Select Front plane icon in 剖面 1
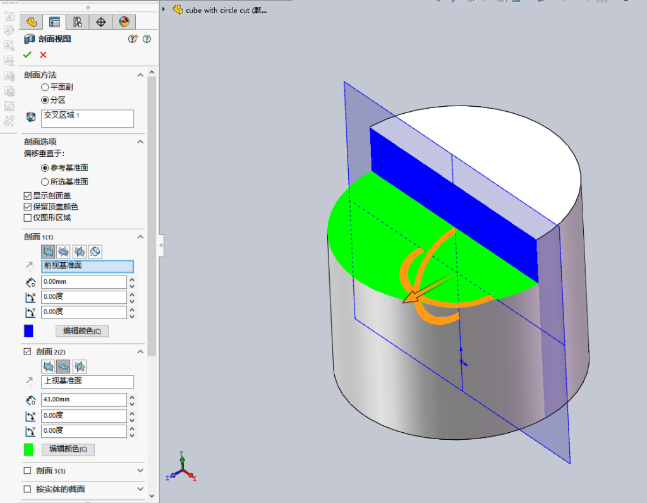Image resolution: width=647 pixels, height=503 pixels. (48, 251)
